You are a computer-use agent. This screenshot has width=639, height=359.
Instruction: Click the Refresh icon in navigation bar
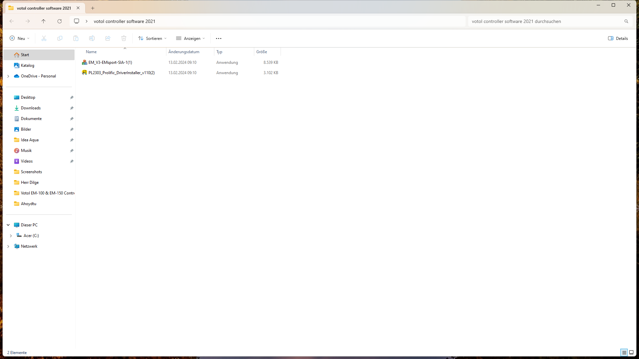pos(60,21)
